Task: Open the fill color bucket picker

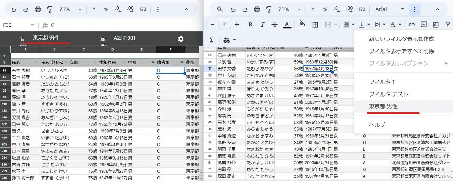Action: (x=302, y=25)
